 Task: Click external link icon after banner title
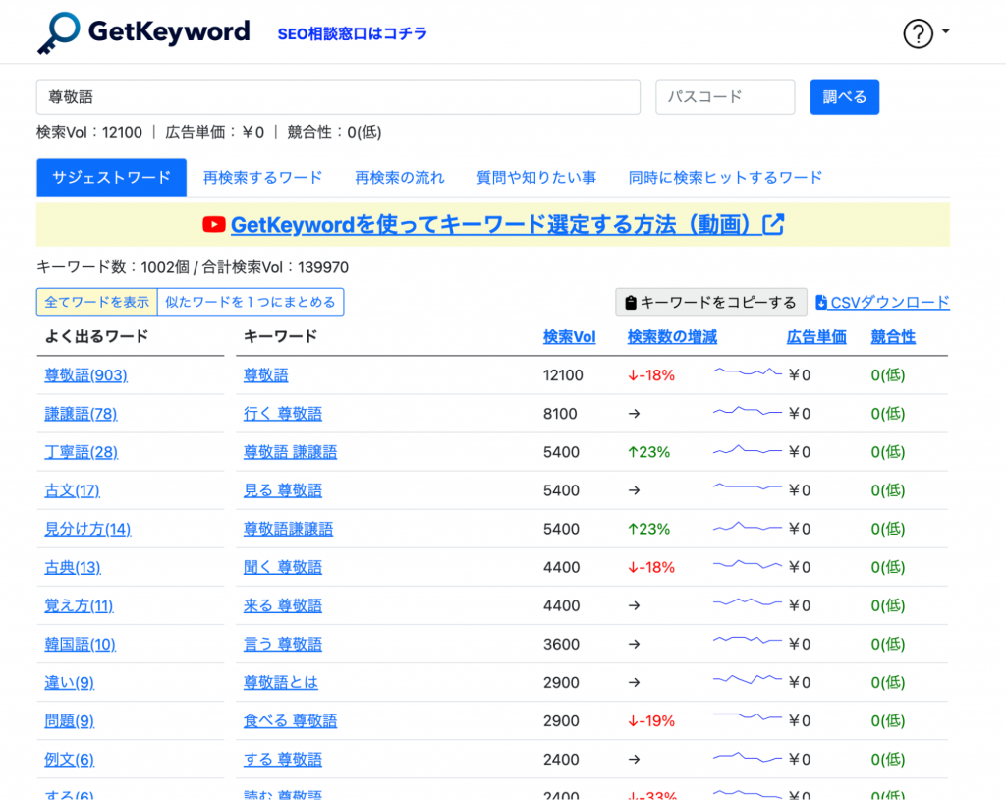pyautogui.click(x=773, y=224)
